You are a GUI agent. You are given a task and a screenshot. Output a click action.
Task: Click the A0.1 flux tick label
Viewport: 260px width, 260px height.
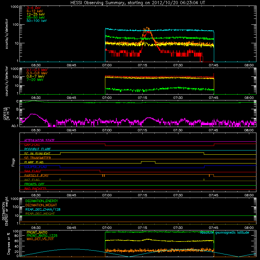point(15,126)
